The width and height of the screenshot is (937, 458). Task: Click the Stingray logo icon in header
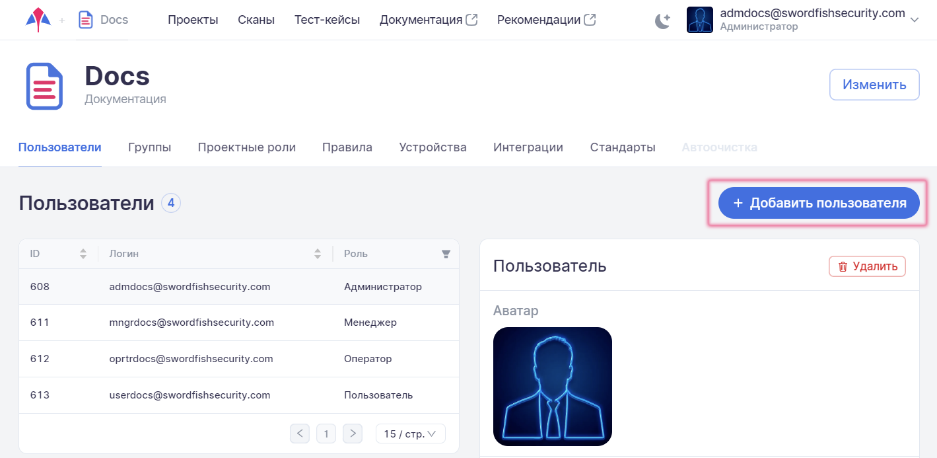tap(38, 20)
